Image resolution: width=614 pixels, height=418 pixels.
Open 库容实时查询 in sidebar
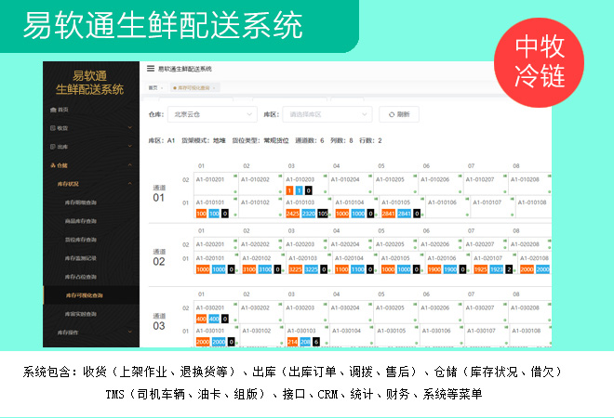click(81, 314)
